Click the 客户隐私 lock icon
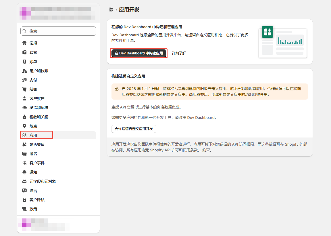 (x=24, y=200)
